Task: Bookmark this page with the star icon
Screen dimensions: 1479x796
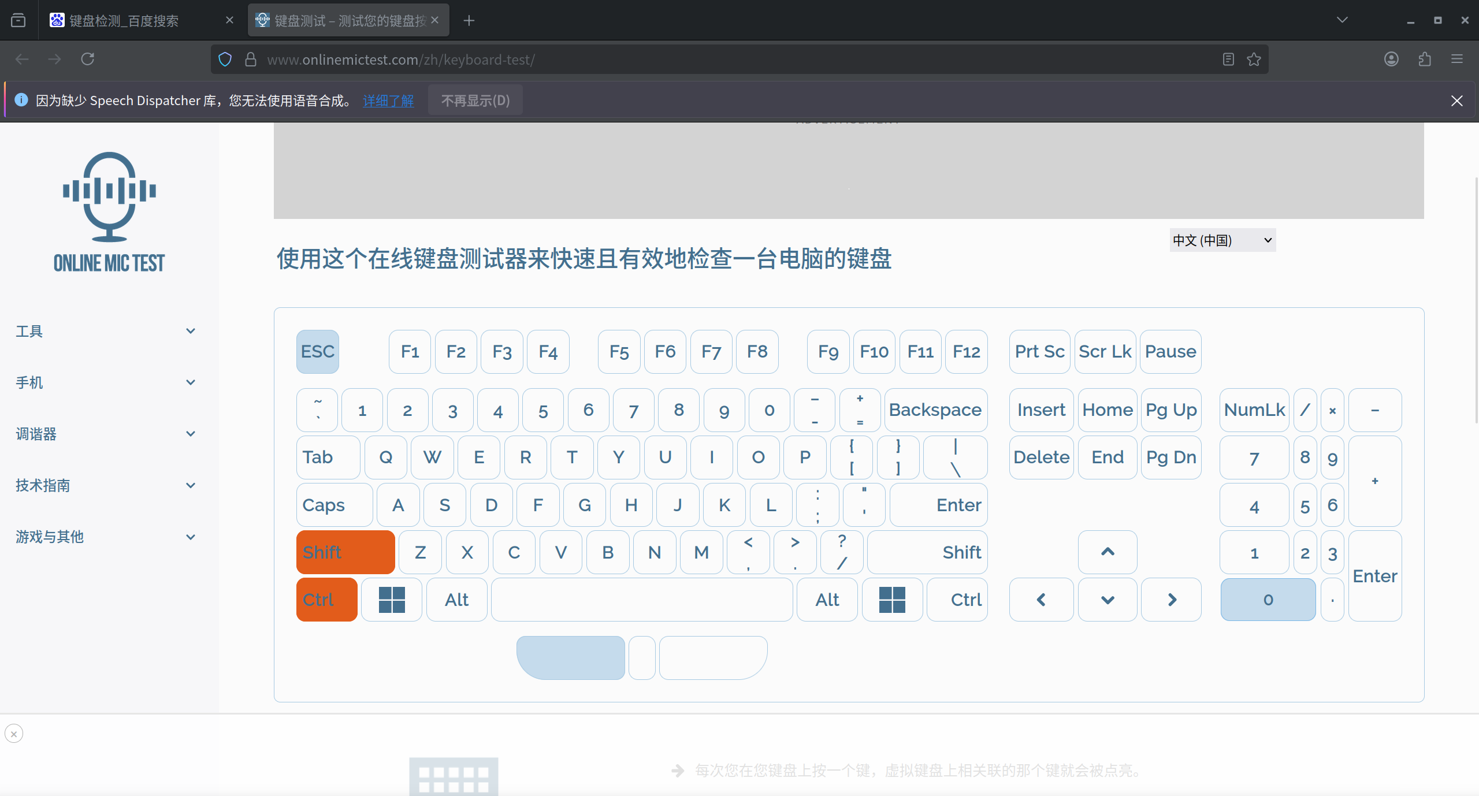Action: coord(1254,59)
